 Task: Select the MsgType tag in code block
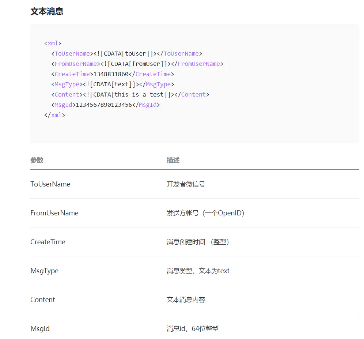[67, 84]
